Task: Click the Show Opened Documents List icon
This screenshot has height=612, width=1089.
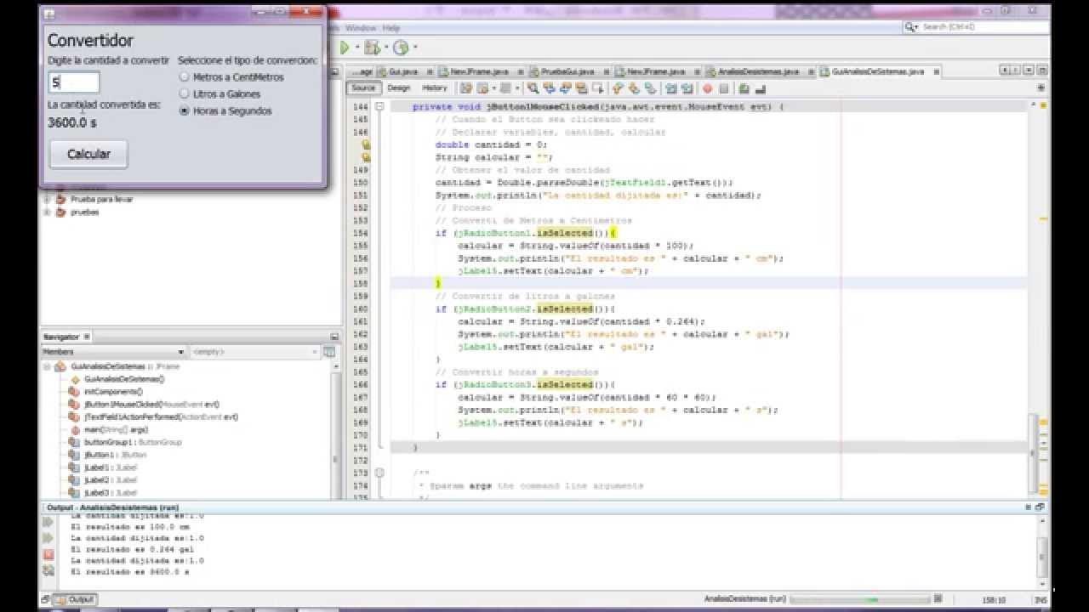Action: click(x=1030, y=71)
